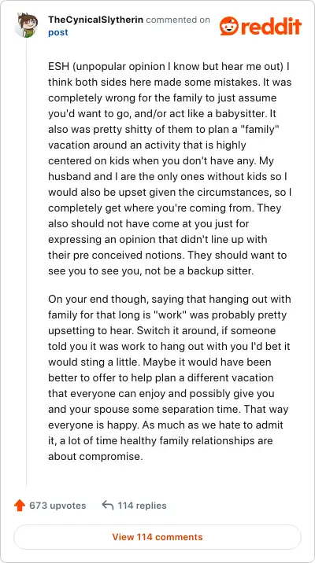Click the quoted word "family" in comment

260,129
